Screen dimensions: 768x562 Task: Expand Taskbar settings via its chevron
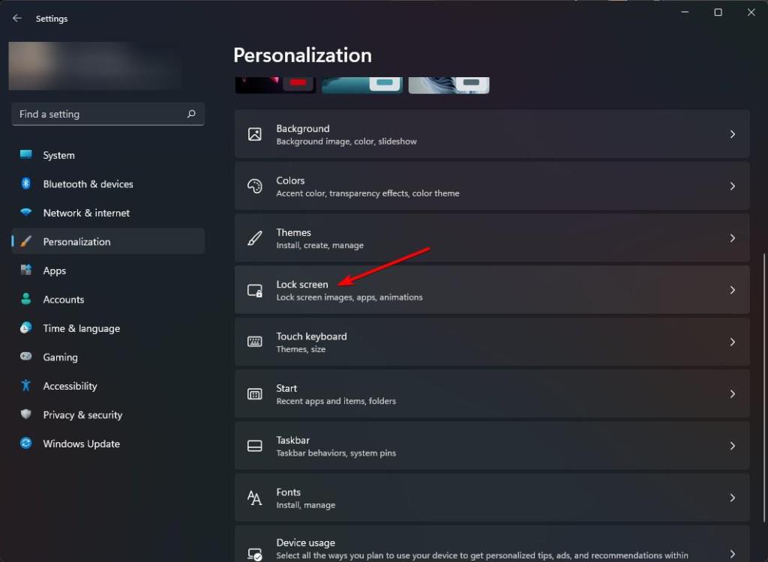coord(732,446)
